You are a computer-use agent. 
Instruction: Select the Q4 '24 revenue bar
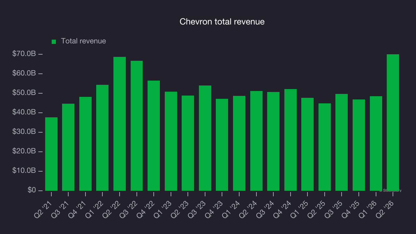coord(291,140)
